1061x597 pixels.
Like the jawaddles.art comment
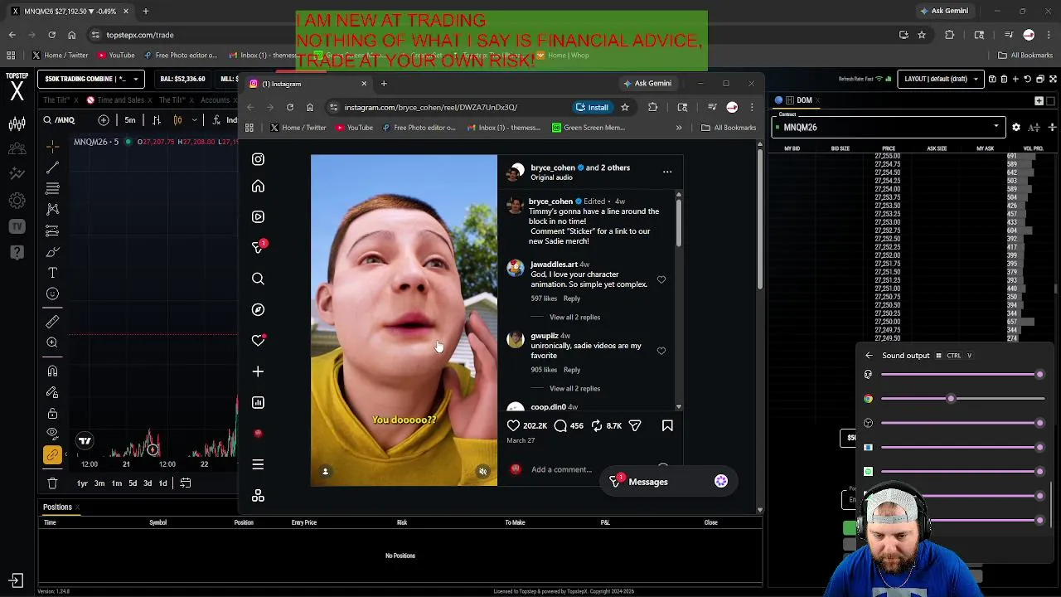point(661,279)
